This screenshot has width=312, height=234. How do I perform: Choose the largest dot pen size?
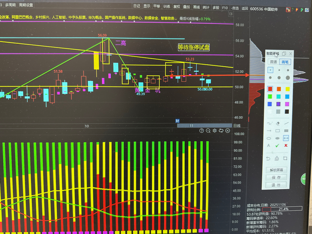(x=288, y=78)
